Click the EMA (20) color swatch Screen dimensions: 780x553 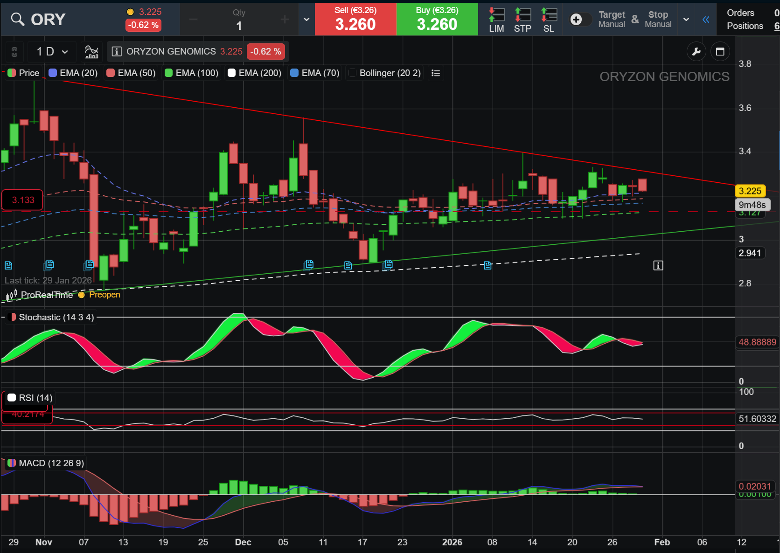tap(53, 73)
